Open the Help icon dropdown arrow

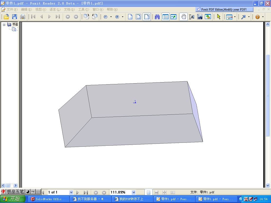pos(263,17)
